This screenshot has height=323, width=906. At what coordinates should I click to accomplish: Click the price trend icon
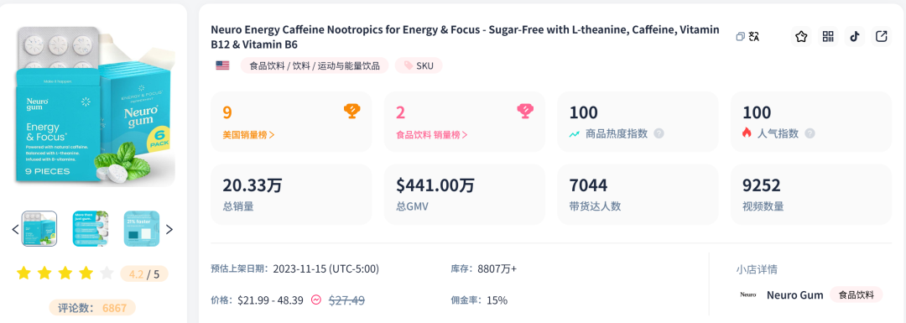[x=316, y=300]
